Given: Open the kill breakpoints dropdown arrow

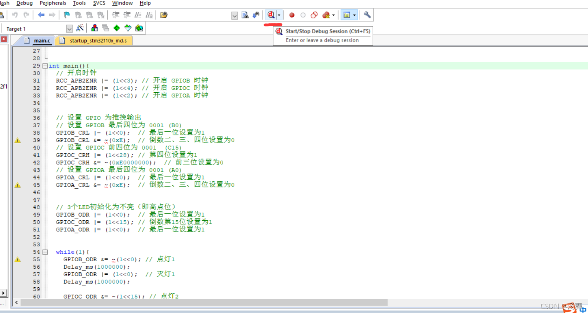Looking at the screenshot, I should coord(333,15).
